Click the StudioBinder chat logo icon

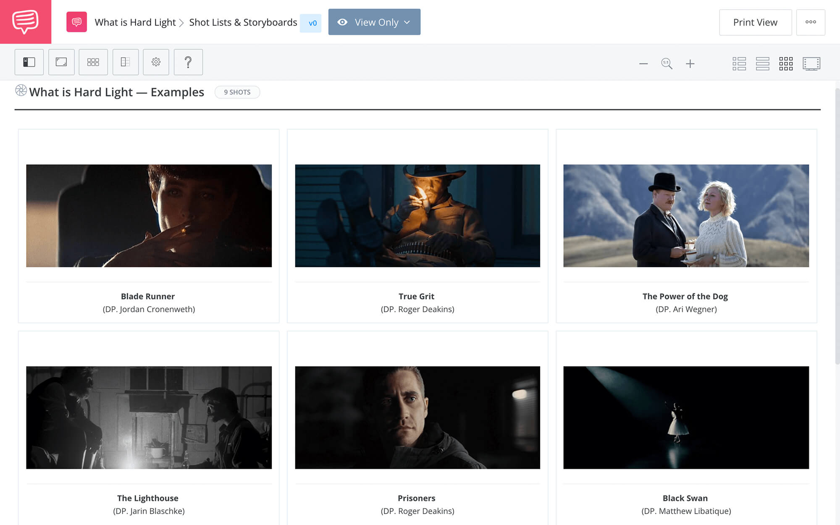(26, 22)
